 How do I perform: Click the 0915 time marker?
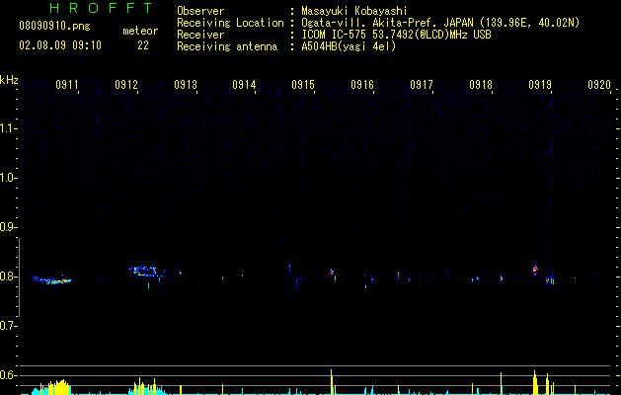pyautogui.click(x=303, y=85)
